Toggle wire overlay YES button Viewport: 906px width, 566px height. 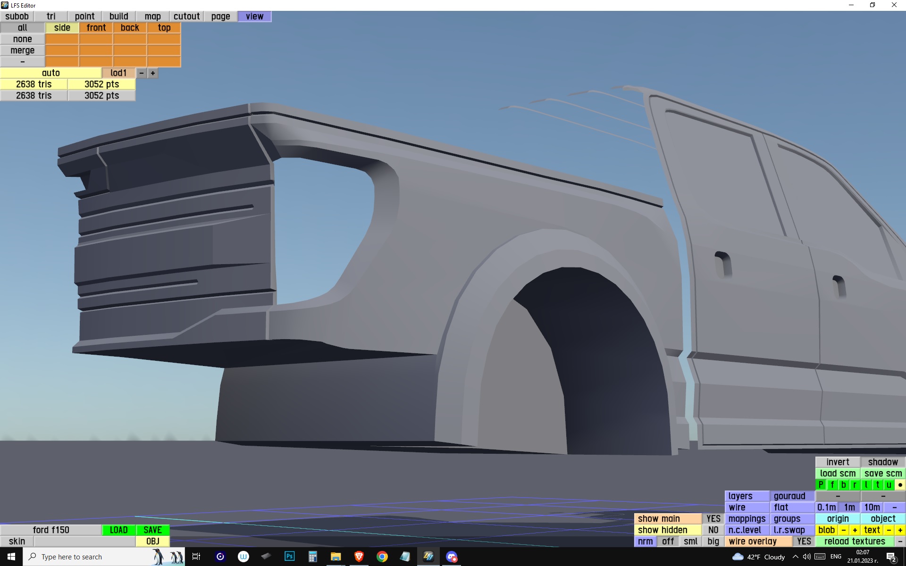[x=804, y=541]
